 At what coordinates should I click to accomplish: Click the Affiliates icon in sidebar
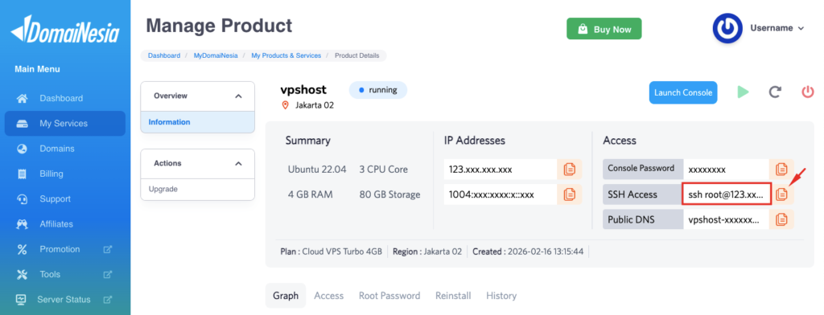point(22,224)
